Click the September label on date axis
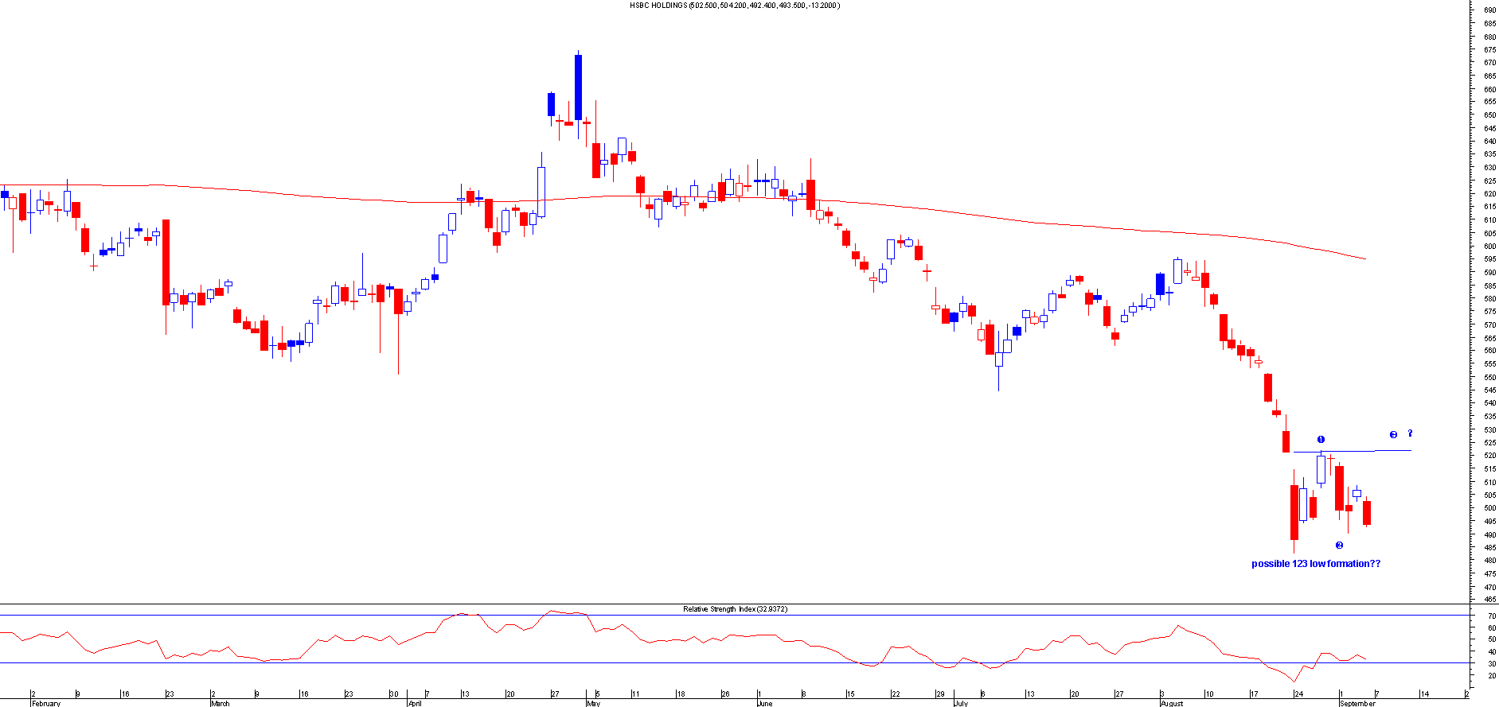The image size is (1499, 707). pyautogui.click(x=1357, y=703)
